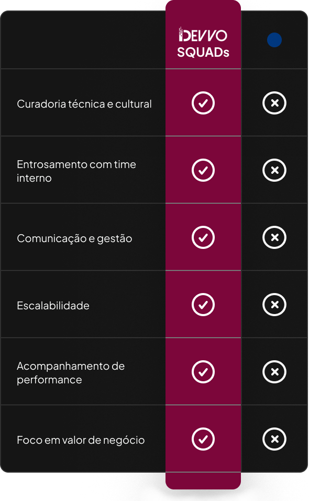Click checkmark icon for Comunicação e gestão

point(203,237)
